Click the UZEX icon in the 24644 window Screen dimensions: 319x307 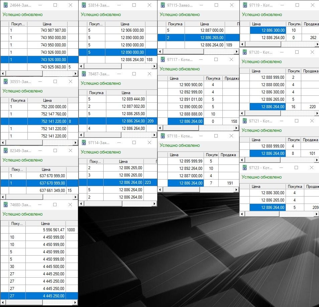tap(6, 5)
